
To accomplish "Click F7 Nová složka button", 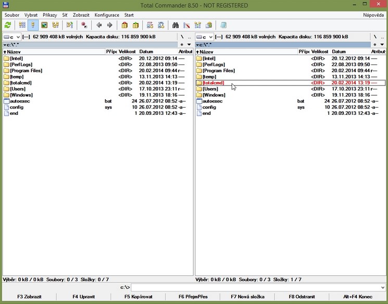I will pyautogui.click(x=247, y=297).
